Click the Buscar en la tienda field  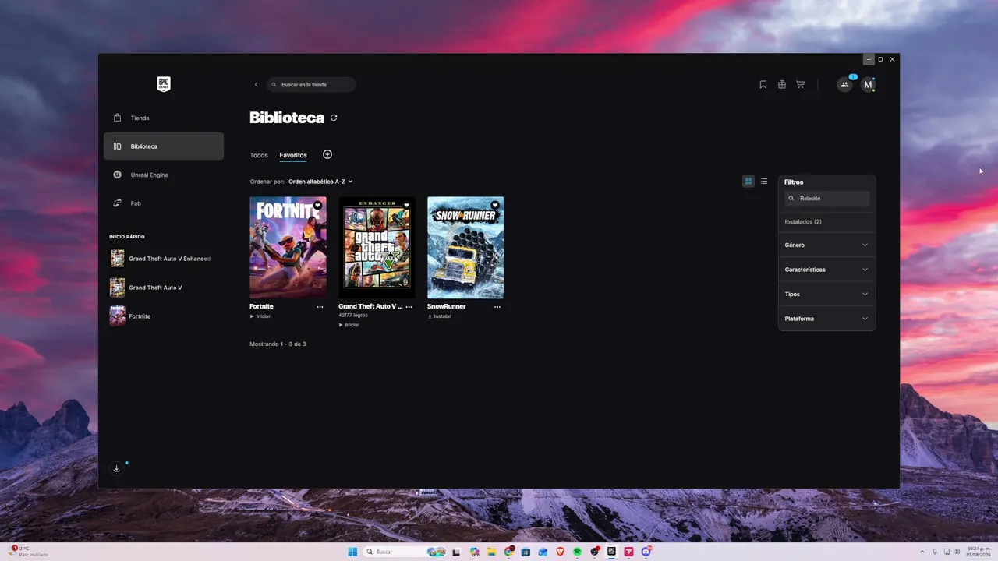pyautogui.click(x=311, y=84)
